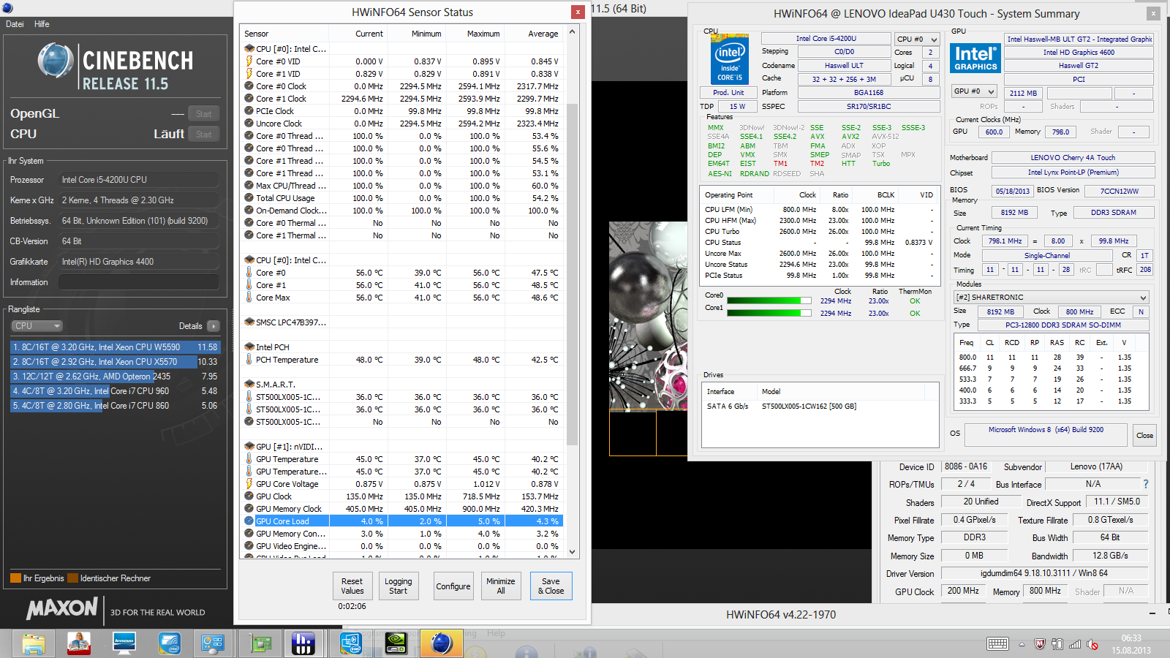Select the GPU Core Load sensor row
This screenshot has width=1170, height=658.
tap(403, 521)
